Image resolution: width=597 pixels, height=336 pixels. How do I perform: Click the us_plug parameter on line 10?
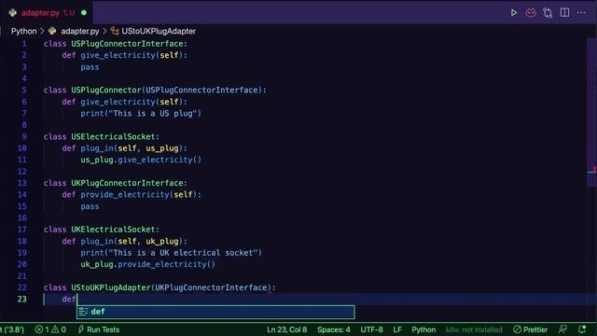tap(162, 148)
